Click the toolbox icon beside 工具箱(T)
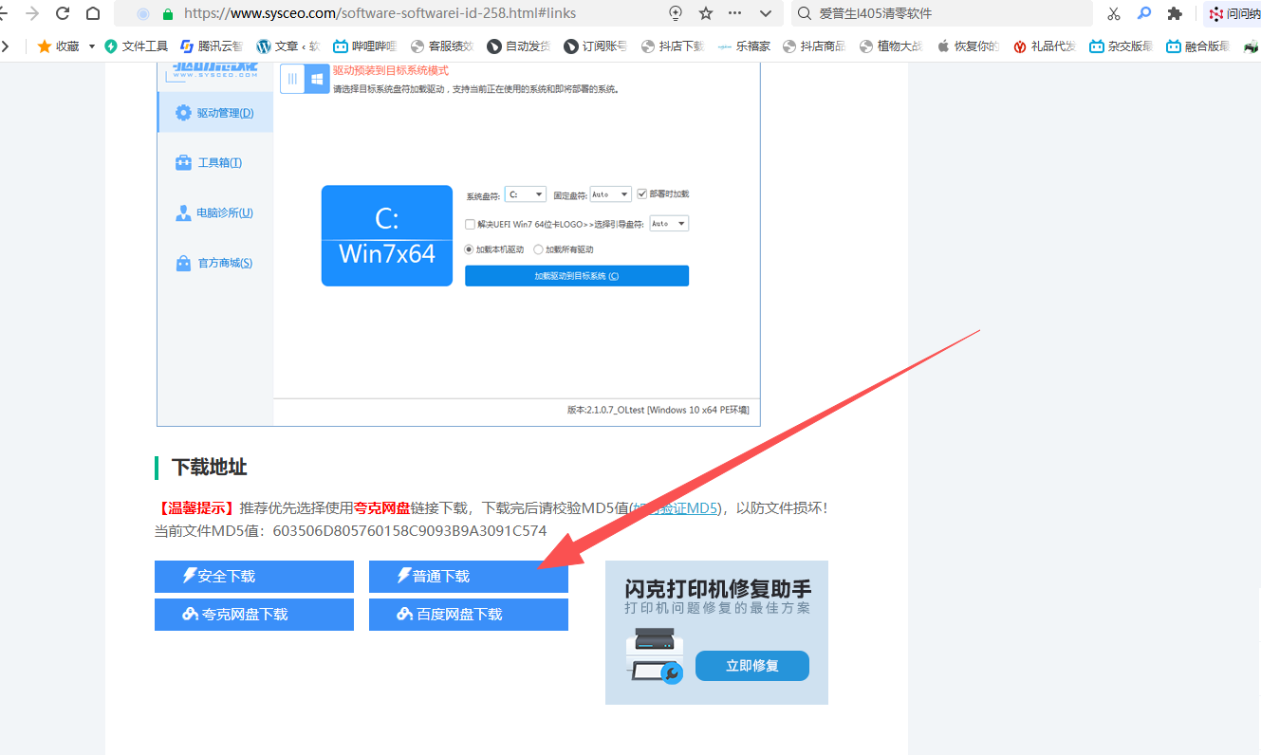The image size is (1261, 755). point(183,163)
